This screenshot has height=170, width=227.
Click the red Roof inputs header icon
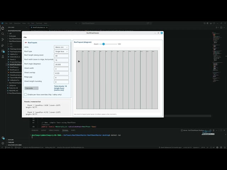[x=26, y=42]
